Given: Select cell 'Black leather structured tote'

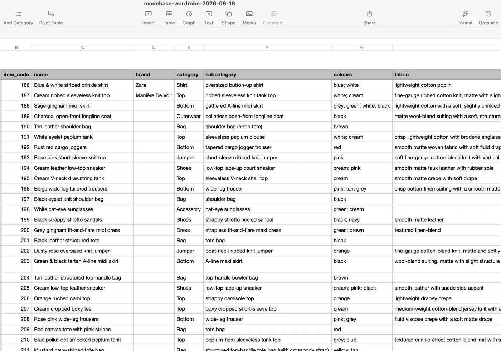Looking at the screenshot, I should click(83, 241).
